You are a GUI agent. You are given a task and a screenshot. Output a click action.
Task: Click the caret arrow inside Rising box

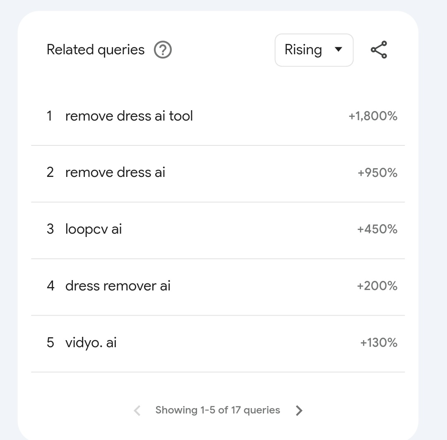(x=339, y=49)
